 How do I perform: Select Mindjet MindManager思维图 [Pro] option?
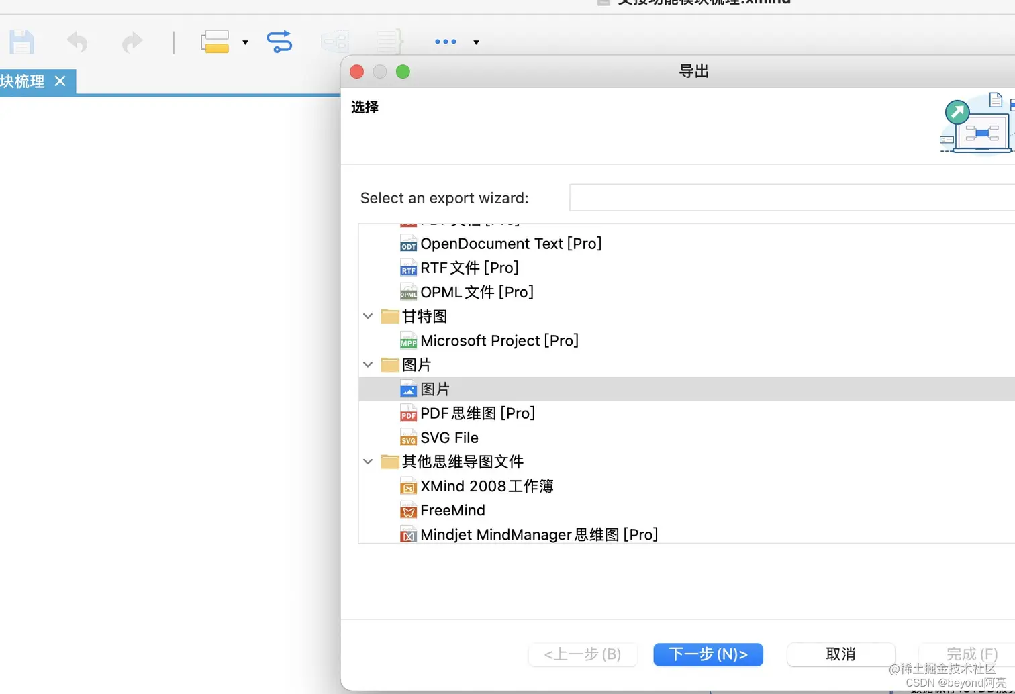(x=539, y=534)
